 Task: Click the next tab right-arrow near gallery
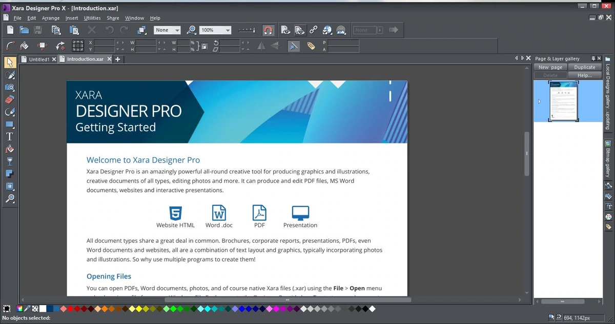(x=522, y=59)
